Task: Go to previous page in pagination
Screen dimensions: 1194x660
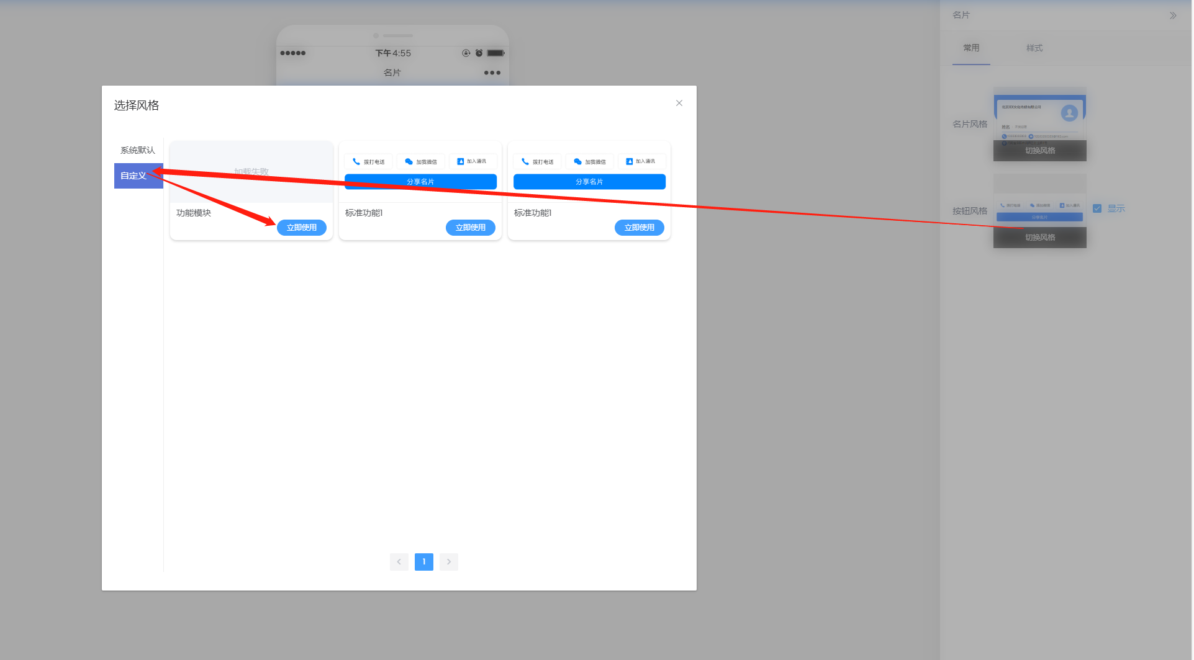Action: click(x=399, y=561)
